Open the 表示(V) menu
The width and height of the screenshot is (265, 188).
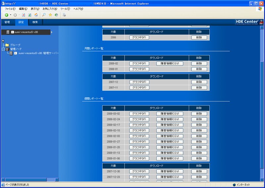click(35, 9)
